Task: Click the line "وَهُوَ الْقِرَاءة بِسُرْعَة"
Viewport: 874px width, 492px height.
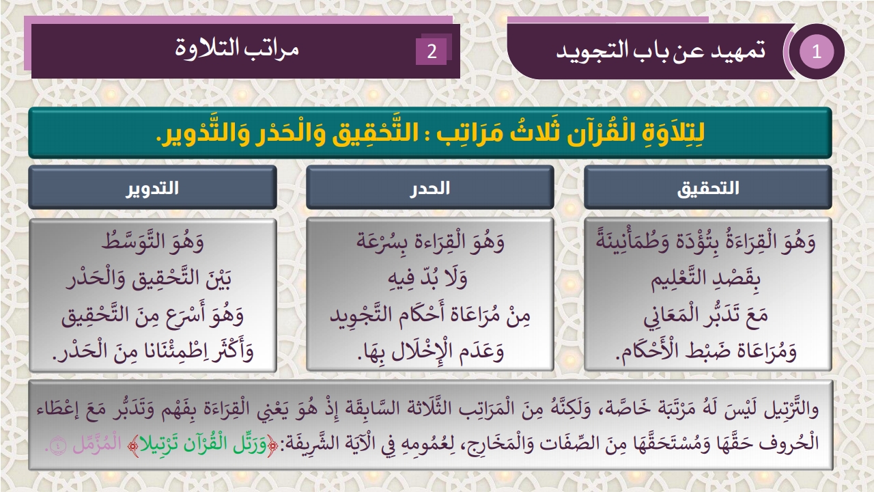Action: 430,242
